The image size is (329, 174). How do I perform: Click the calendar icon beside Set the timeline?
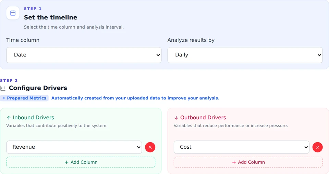click(13, 13)
